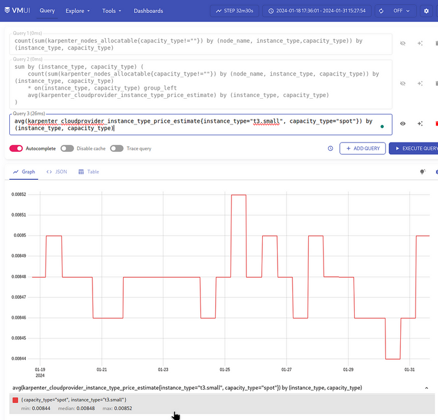Enable the Disable cache switch
The width and height of the screenshot is (438, 420).
coord(67,149)
